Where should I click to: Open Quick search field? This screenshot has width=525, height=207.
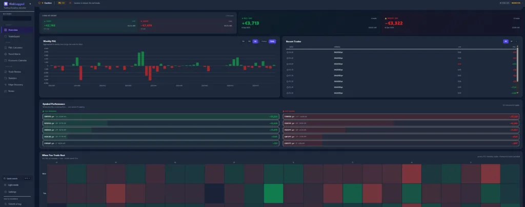click(17, 178)
